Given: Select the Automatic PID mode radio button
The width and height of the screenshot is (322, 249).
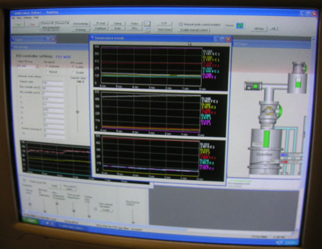Looking at the screenshot, I should [x=46, y=66].
